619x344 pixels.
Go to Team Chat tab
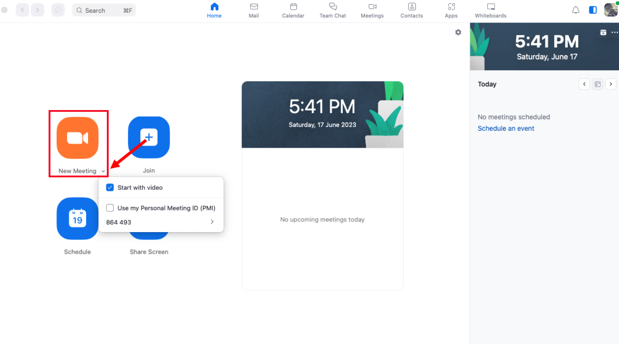tap(333, 11)
